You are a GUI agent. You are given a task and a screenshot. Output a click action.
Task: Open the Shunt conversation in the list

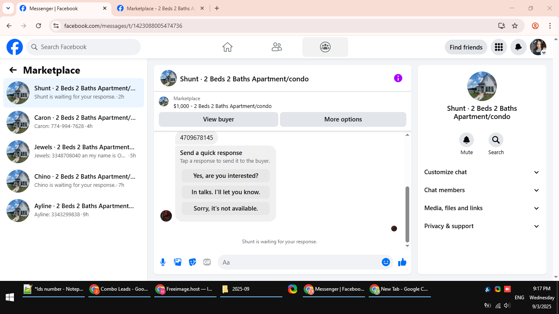[74, 93]
